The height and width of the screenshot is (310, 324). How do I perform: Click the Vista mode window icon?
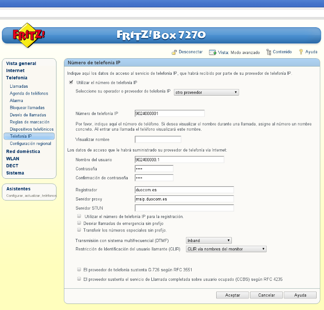(212, 52)
